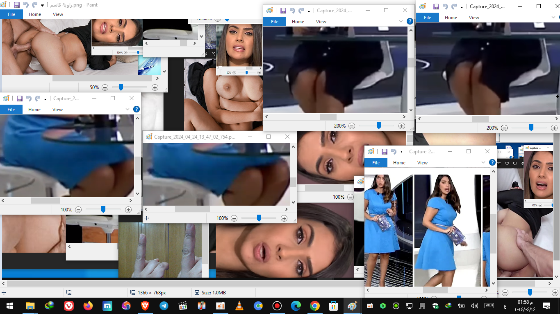Viewport: 560px width, 314px height.
Task: Switch to the View tab in main Paint window
Action: click(58, 14)
